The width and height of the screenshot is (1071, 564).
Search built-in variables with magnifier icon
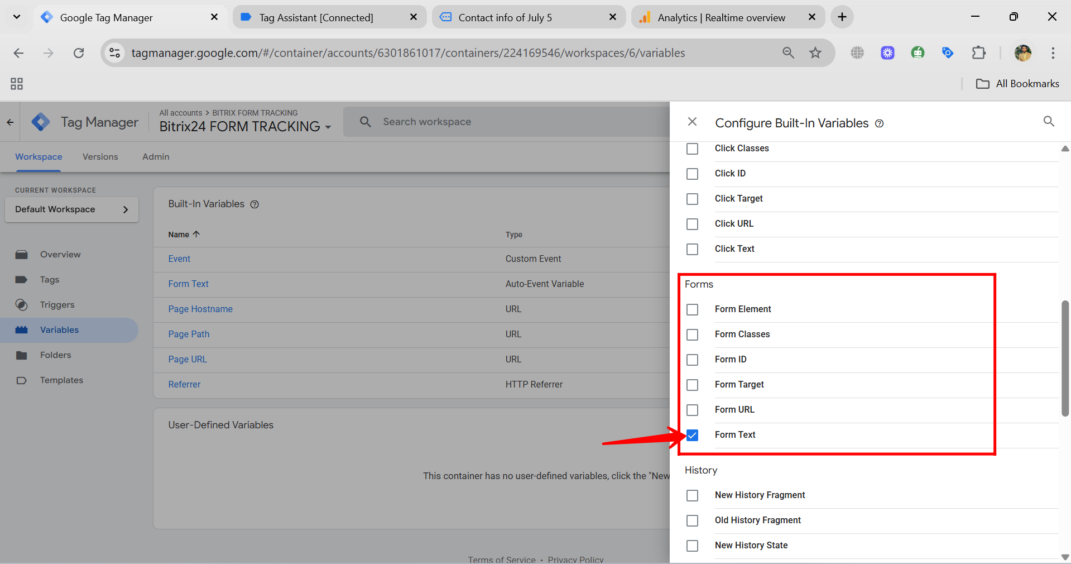tap(1049, 121)
